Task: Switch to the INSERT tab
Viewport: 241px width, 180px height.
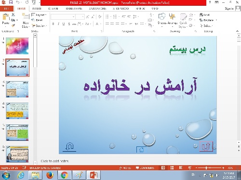Action: click(x=37, y=9)
